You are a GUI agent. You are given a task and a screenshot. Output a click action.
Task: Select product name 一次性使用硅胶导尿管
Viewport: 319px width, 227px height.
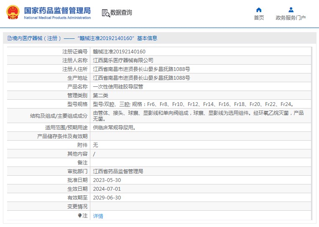coord(118,87)
